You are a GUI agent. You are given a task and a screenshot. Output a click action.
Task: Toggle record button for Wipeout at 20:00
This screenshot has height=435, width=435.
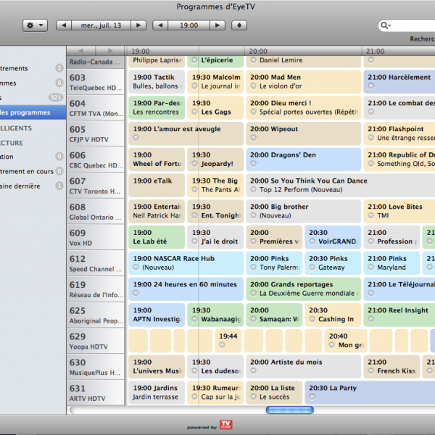click(x=253, y=138)
